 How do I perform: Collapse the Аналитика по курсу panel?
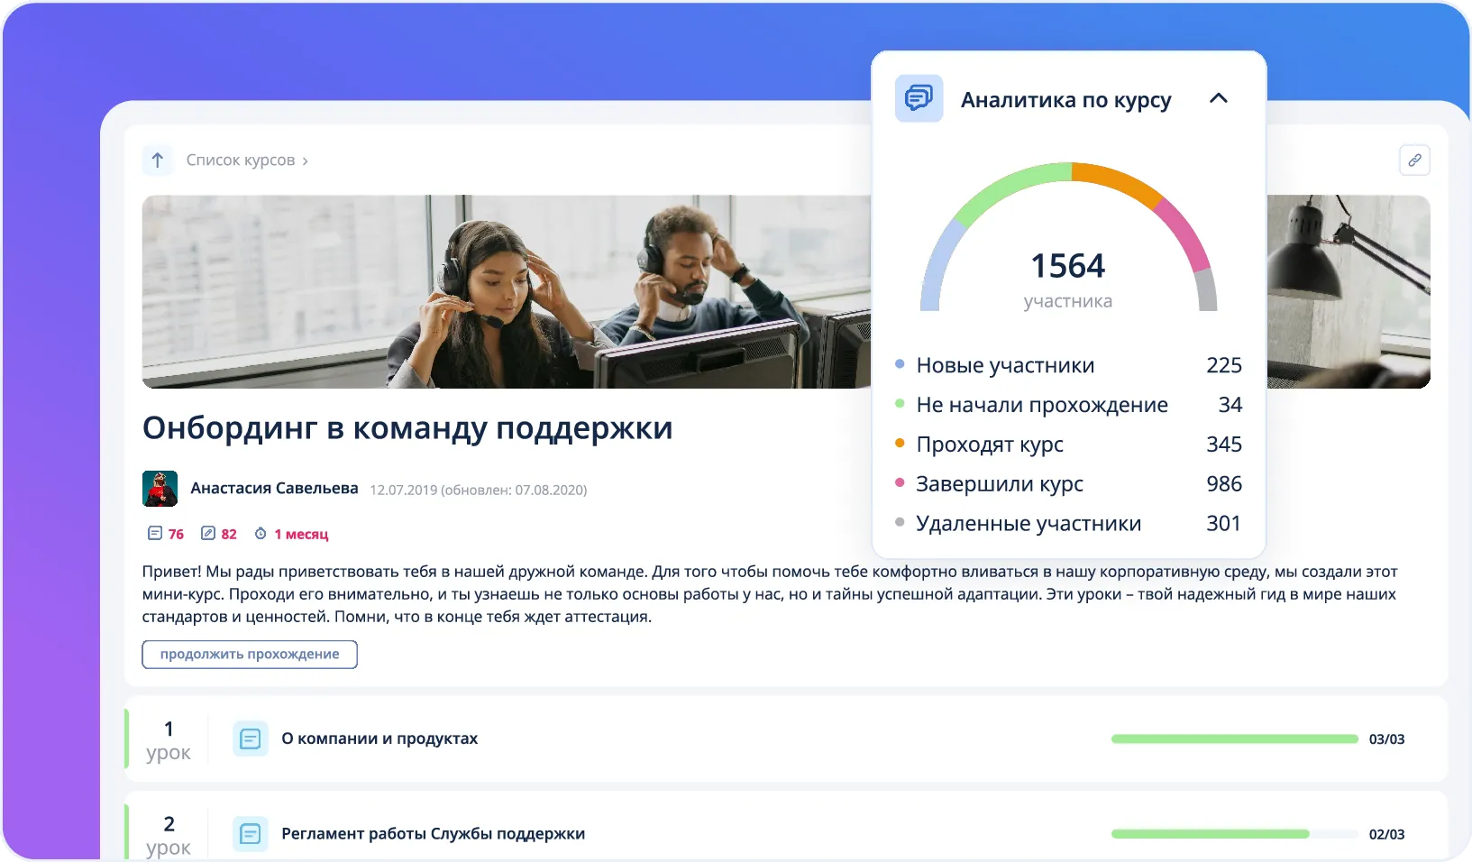(x=1218, y=98)
